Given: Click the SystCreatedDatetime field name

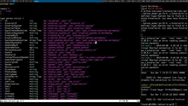Looking at the screenshot, I should coord(16,31).
